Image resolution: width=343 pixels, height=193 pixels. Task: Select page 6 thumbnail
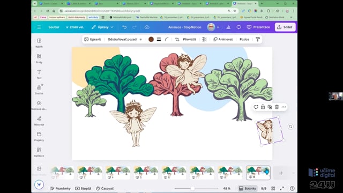[174, 173]
